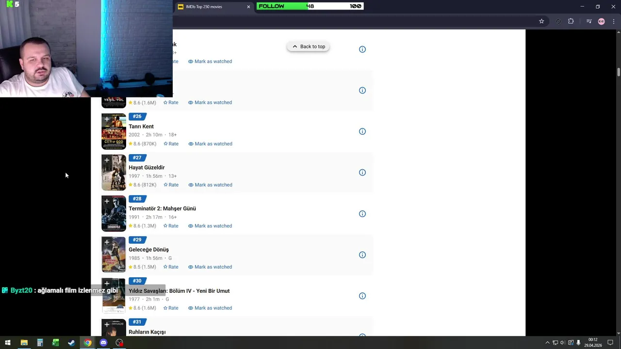The height and width of the screenshot is (349, 621).
Task: Add Hayat Güzeldir to watchlist via plus
Action: coord(107,160)
